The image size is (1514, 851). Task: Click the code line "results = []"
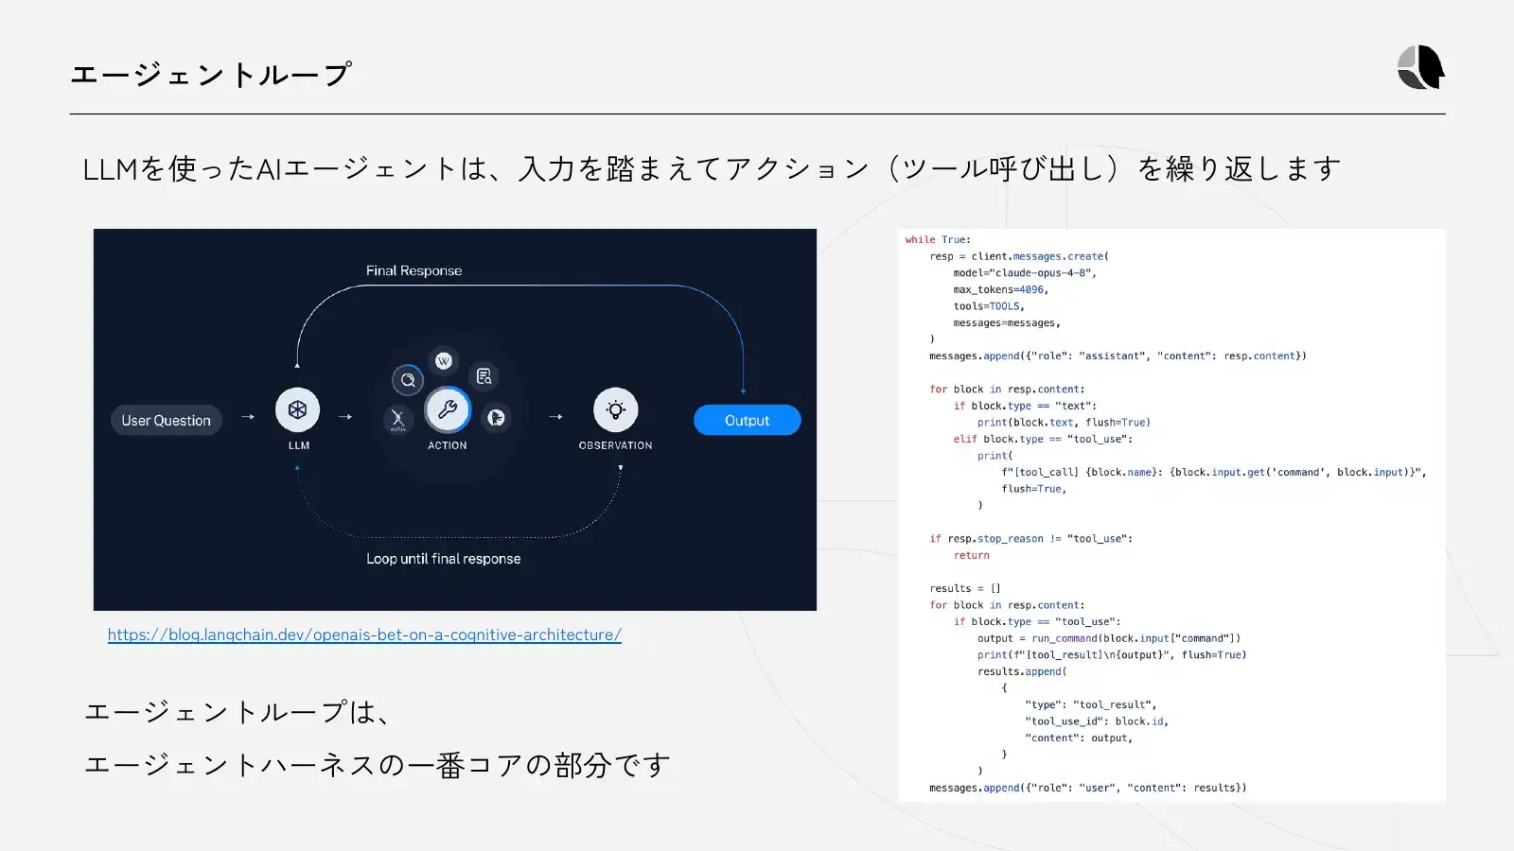click(x=965, y=589)
